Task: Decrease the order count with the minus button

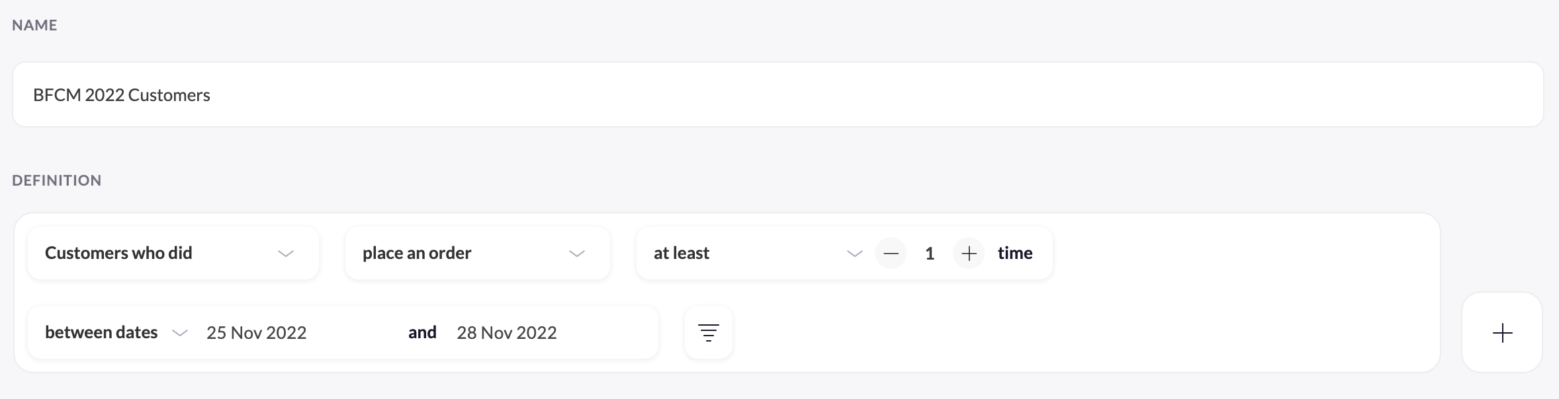Action: pyautogui.click(x=891, y=254)
